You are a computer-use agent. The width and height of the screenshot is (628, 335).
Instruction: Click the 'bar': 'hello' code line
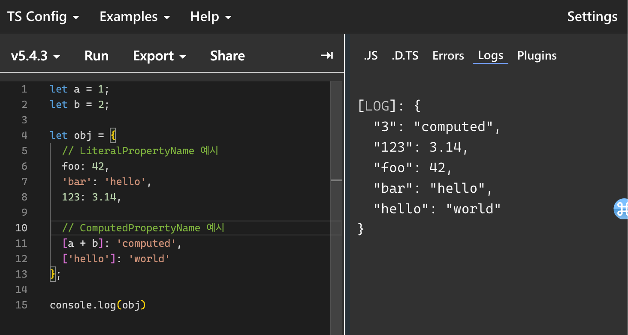(107, 182)
